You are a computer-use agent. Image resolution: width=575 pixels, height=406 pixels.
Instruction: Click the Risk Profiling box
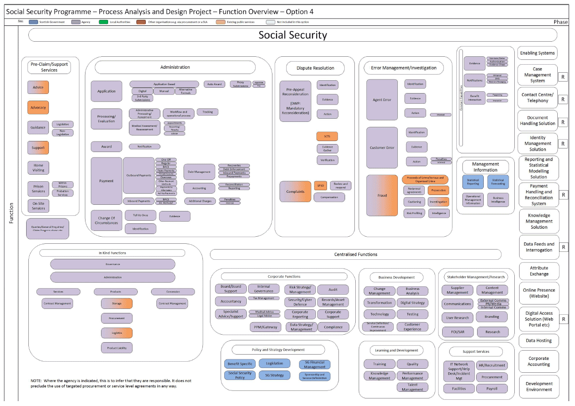pos(414,213)
